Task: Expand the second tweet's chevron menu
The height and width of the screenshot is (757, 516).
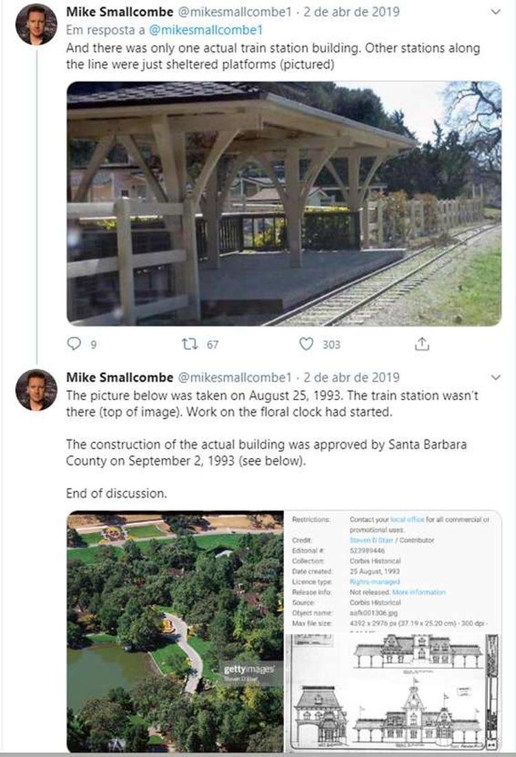Action: click(496, 377)
